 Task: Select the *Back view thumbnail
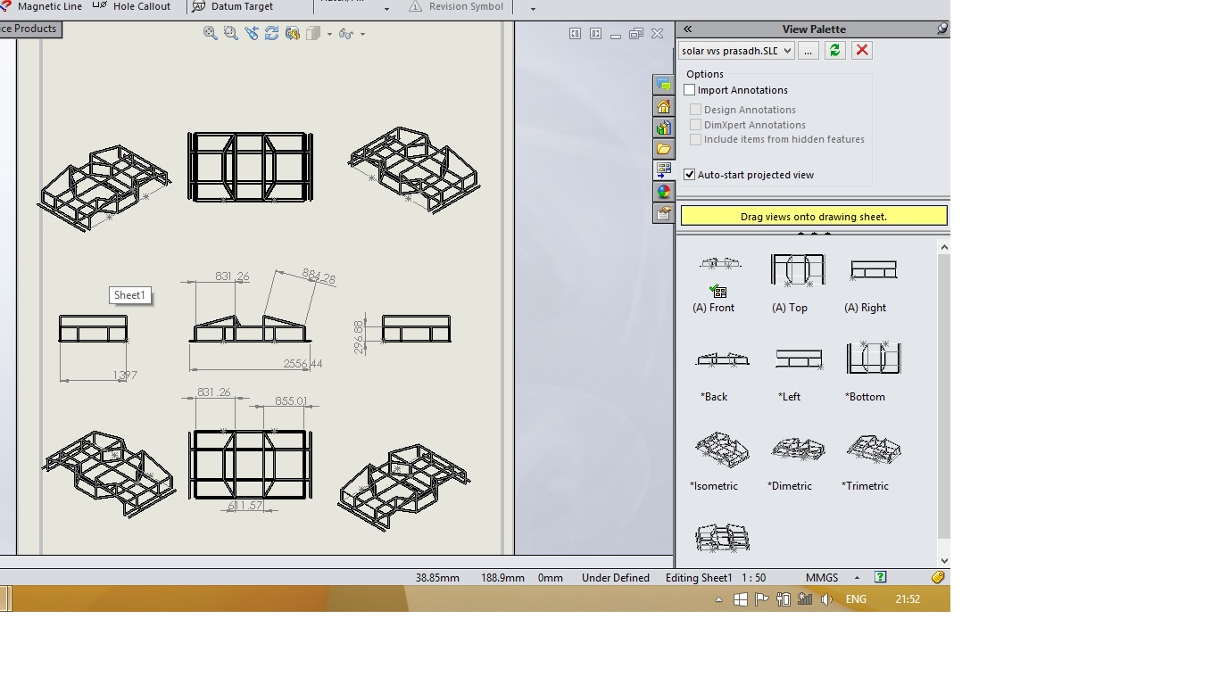tap(722, 359)
